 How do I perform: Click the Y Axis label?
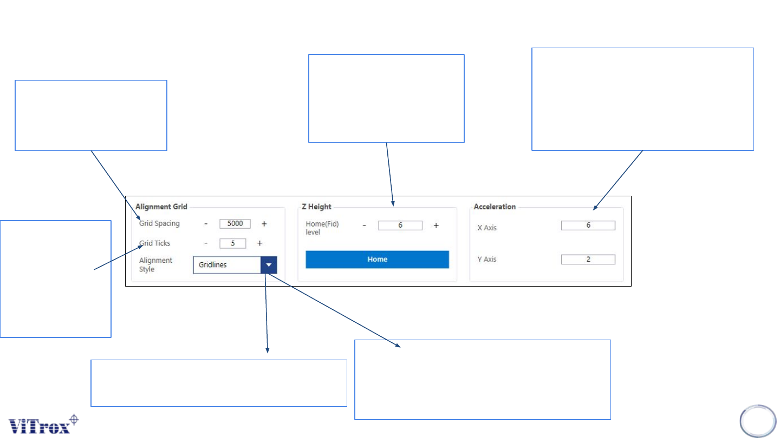coord(487,260)
